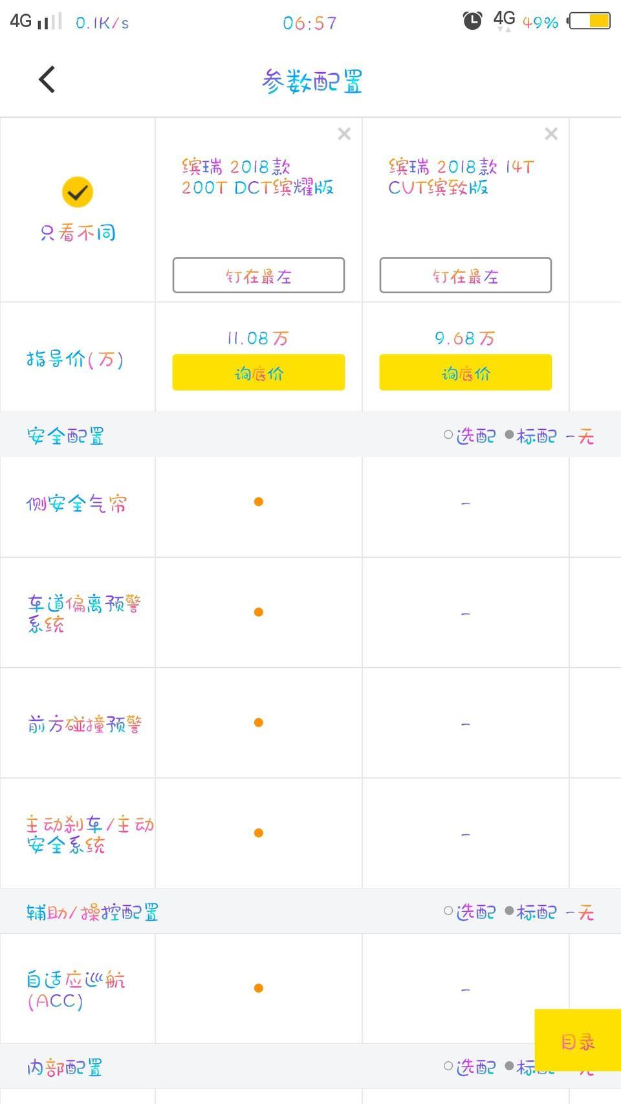Tap the 内部配置 section header
The height and width of the screenshot is (1104, 621).
65,1067
